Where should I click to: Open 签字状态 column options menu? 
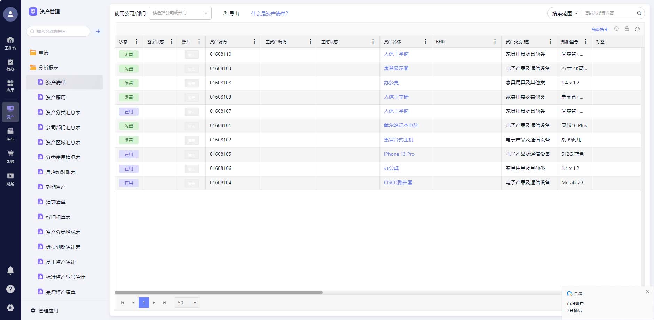(x=171, y=41)
